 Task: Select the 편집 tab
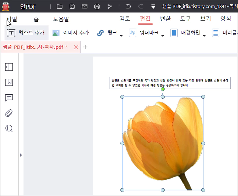point(145,19)
